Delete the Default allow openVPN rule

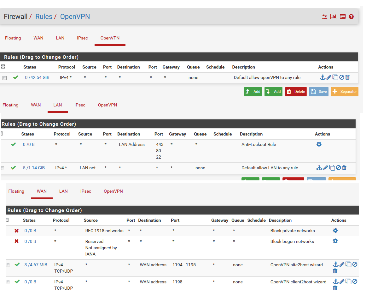[x=347, y=77]
